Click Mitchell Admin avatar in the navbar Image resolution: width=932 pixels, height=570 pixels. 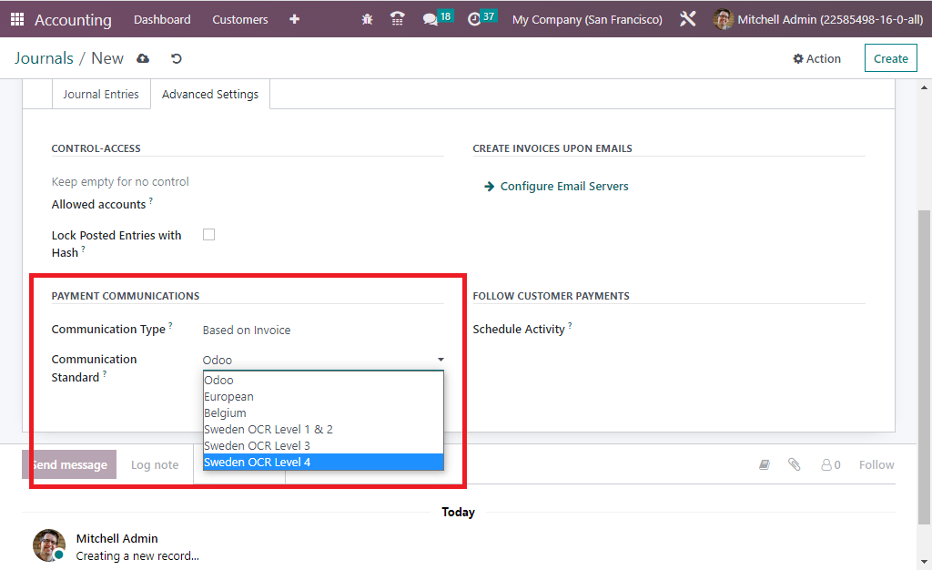[723, 19]
